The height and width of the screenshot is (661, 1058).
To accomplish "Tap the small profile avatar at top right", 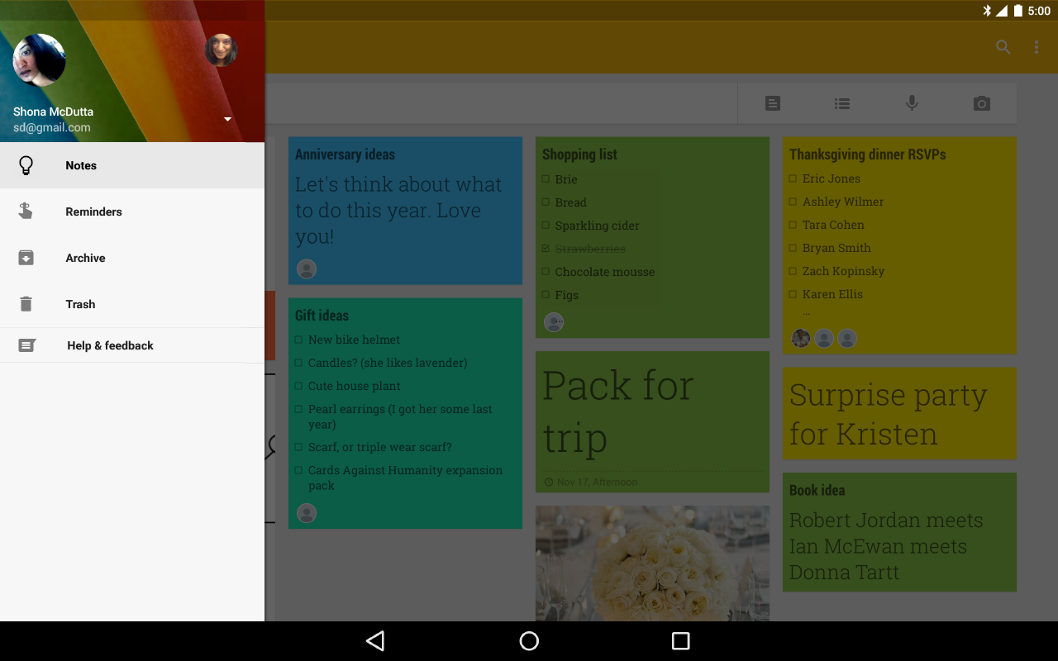I will point(222,50).
